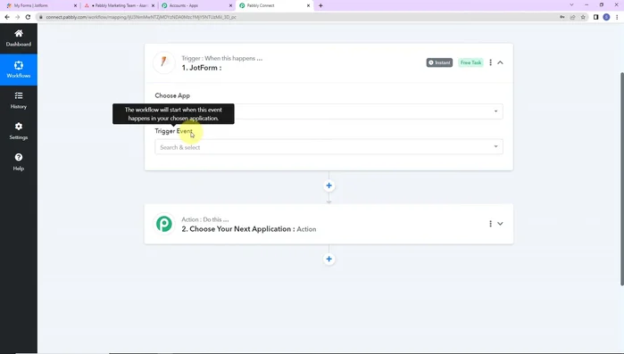624x354 pixels.
Task: Bookmark this page with star icon
Action: (583, 17)
